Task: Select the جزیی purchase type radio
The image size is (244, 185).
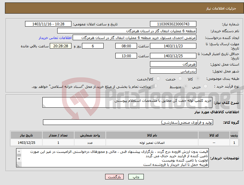Action: coord(205,86)
